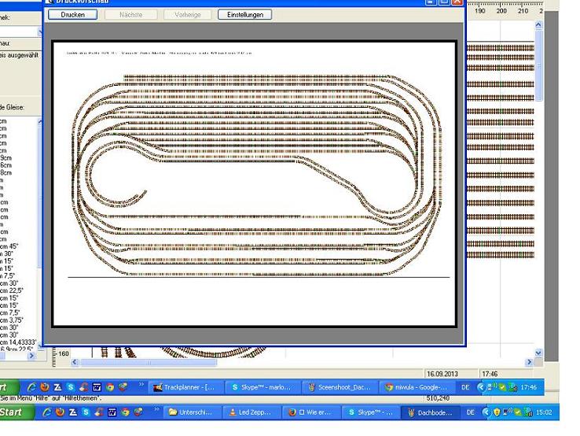The height and width of the screenshot is (436, 580).
Task: Launch Internet Explorer from bottom quick launch
Action: click(48, 412)
